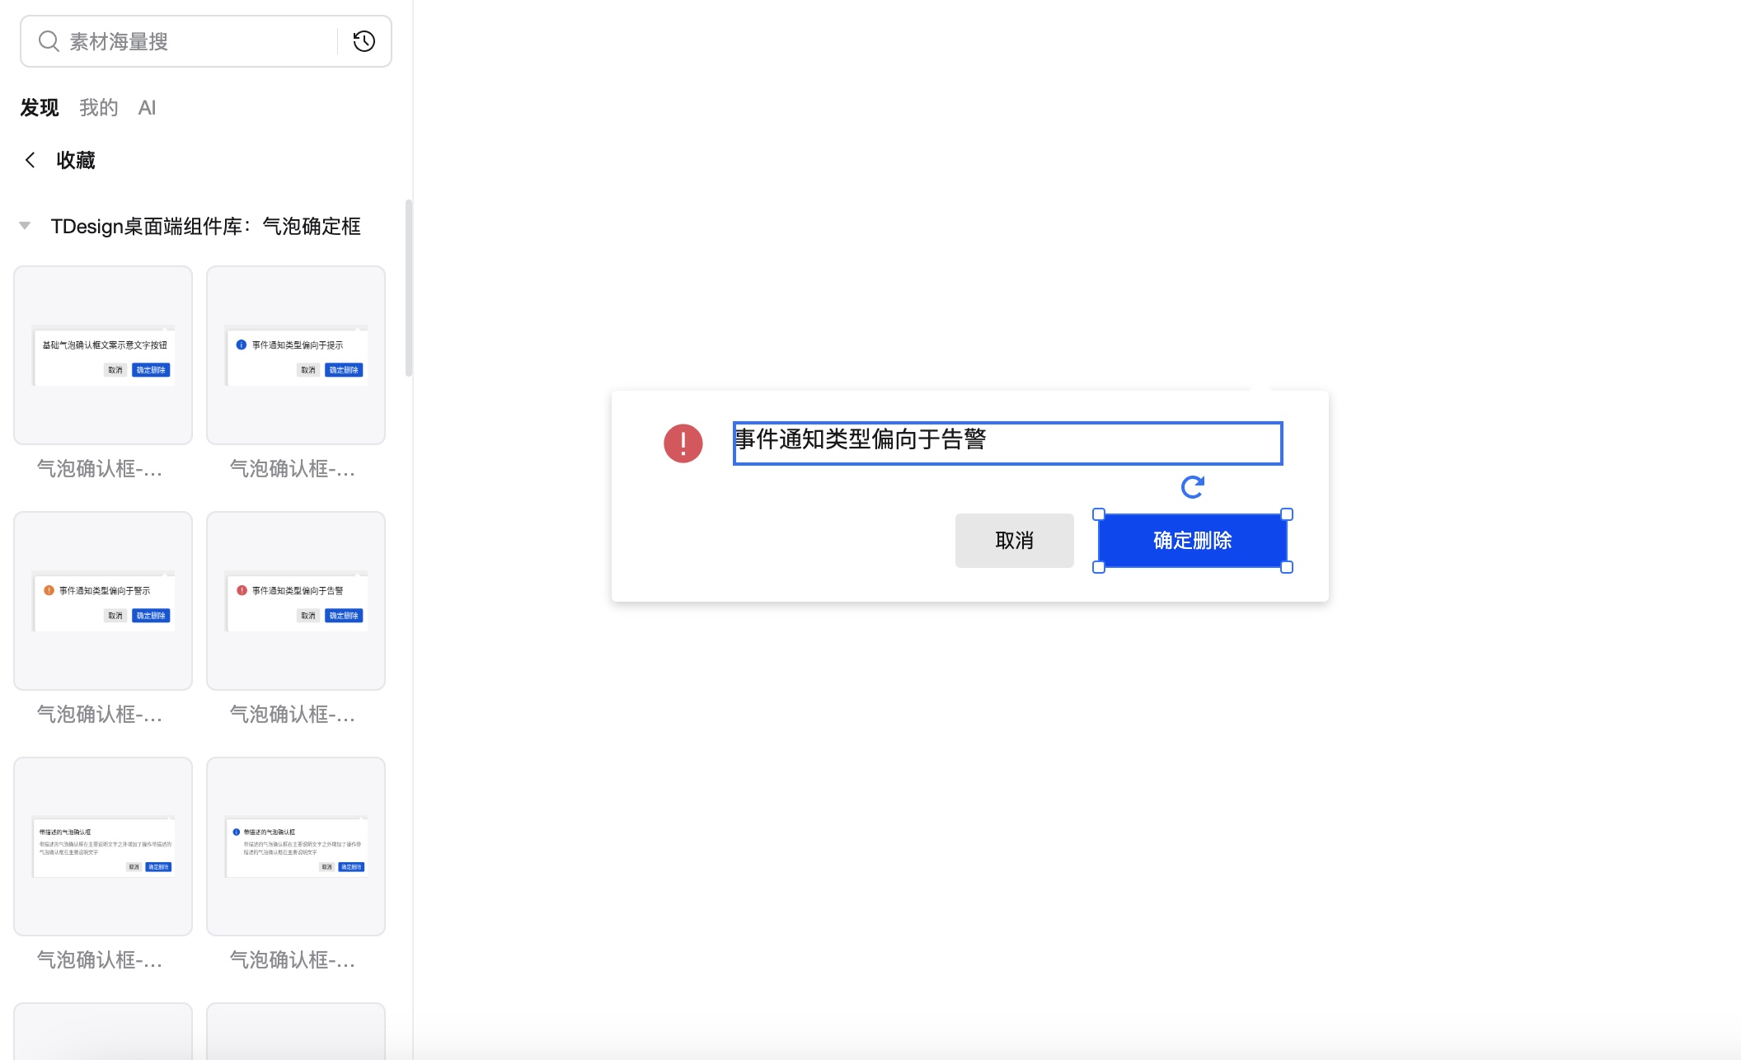The image size is (1741, 1060).
Task: Select the 基础气泡确认框 thumbnail
Action: pyautogui.click(x=103, y=355)
